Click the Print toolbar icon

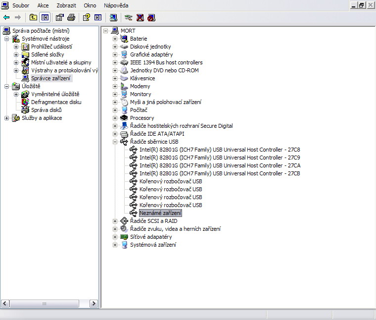tap(71, 17)
